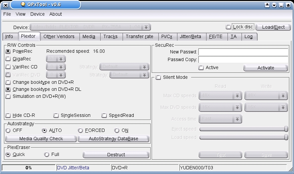Close the window with the X title button
The image size is (294, 174).
[x=6, y=5]
